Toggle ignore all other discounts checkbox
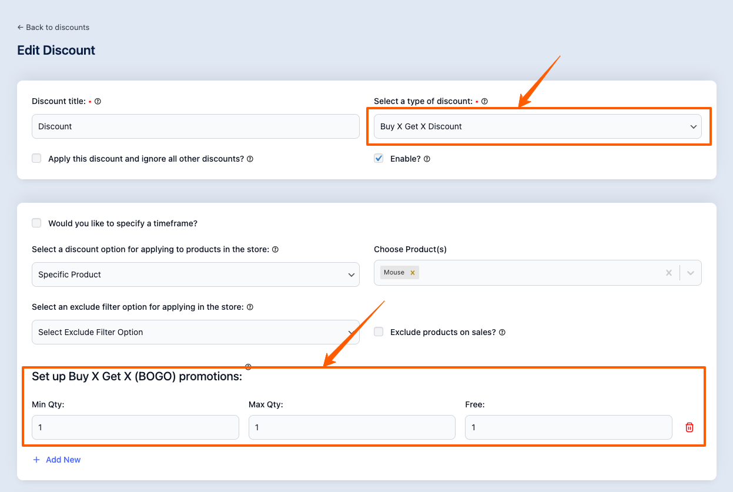Image resolution: width=733 pixels, height=492 pixels. tap(36, 158)
